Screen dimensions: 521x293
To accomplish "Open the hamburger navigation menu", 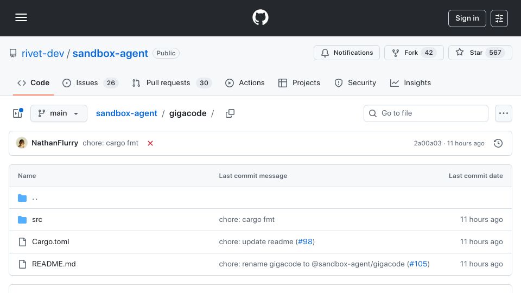I will pos(21,17).
